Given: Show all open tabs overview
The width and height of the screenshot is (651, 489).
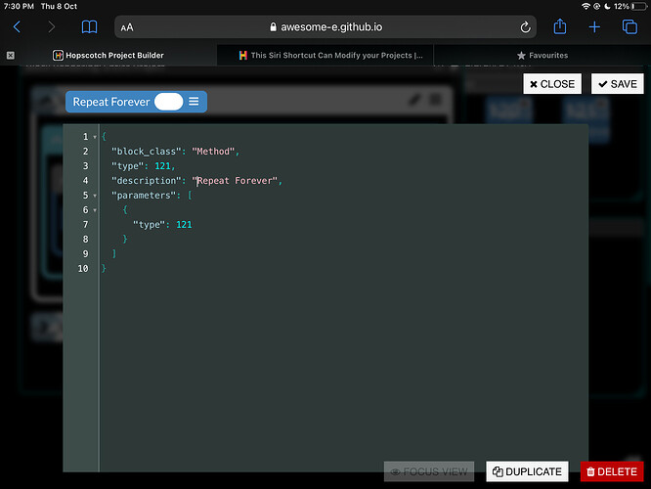Looking at the screenshot, I should click(629, 27).
